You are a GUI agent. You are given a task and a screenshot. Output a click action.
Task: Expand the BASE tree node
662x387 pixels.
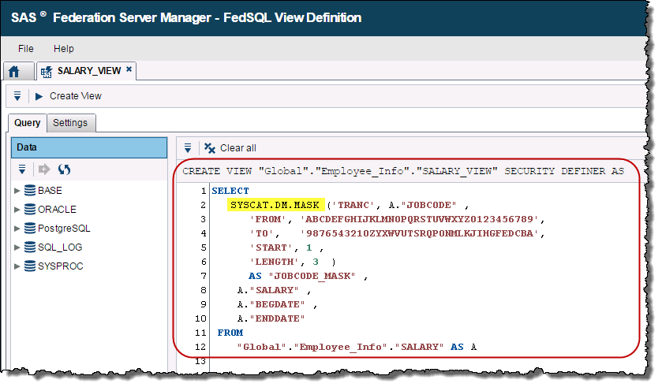pos(17,191)
